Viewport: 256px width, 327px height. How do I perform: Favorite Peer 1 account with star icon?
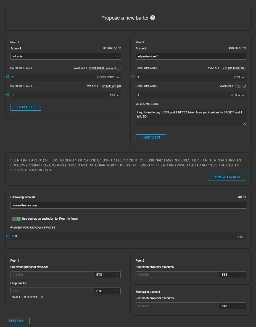(120, 48)
